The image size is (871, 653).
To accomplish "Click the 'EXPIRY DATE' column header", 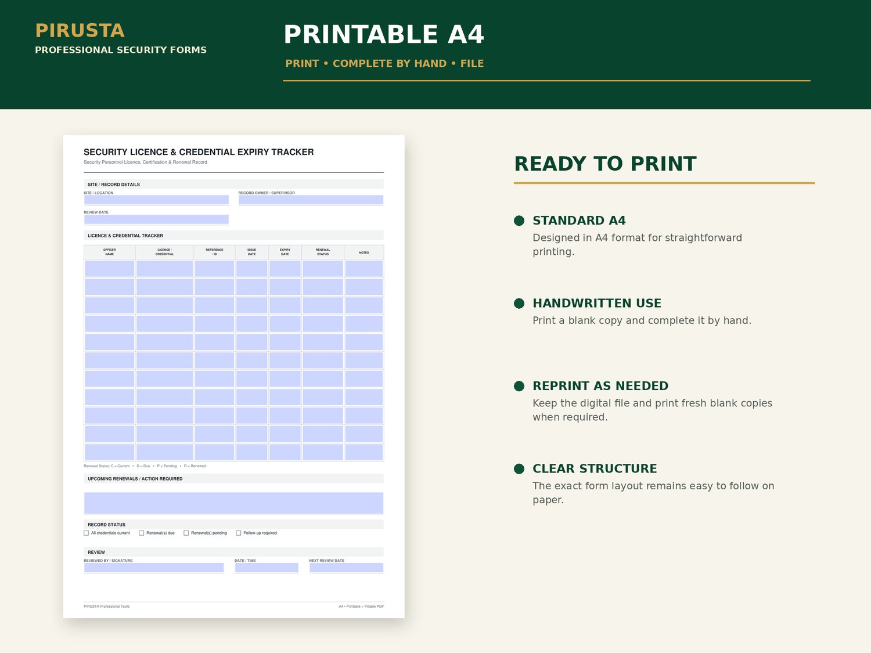I will tap(285, 252).
